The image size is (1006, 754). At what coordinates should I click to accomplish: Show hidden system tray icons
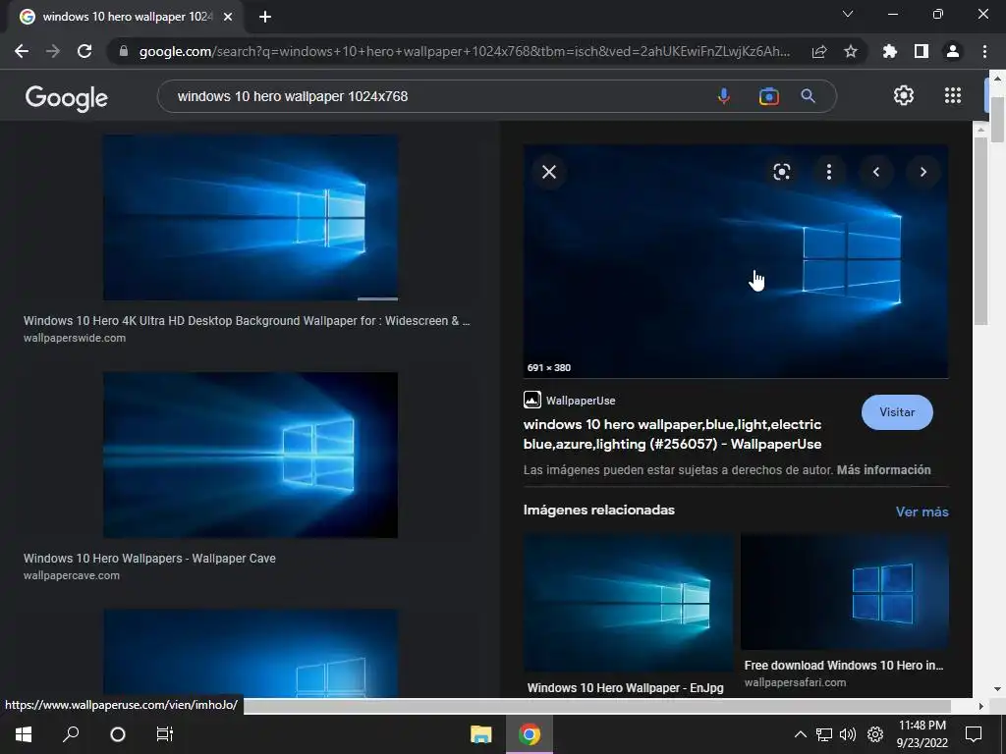[800, 734]
